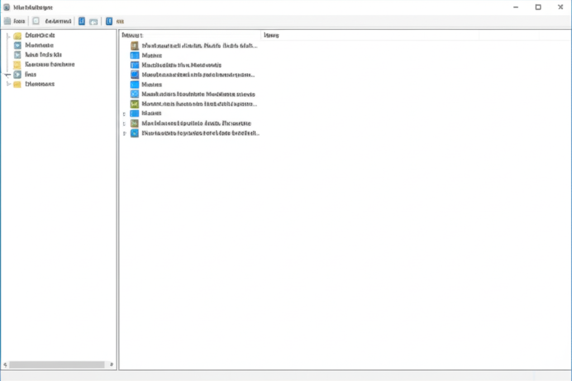The width and height of the screenshot is (572, 381).
Task: Click the text label after the grey square toolbar icon
Action: (x=58, y=21)
